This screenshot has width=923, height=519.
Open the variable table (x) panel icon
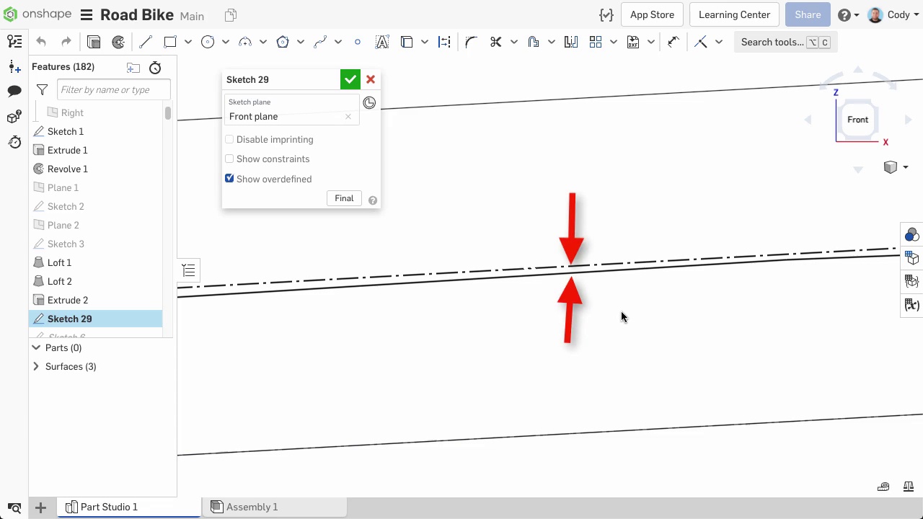(x=912, y=306)
